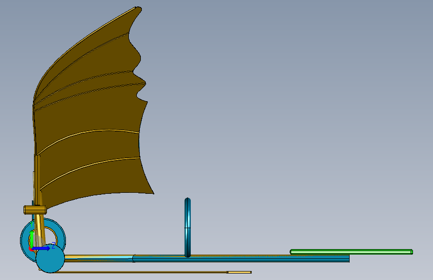Click the blue sphere at the front
Screen dimensions: 433x280
click(x=50, y=258)
